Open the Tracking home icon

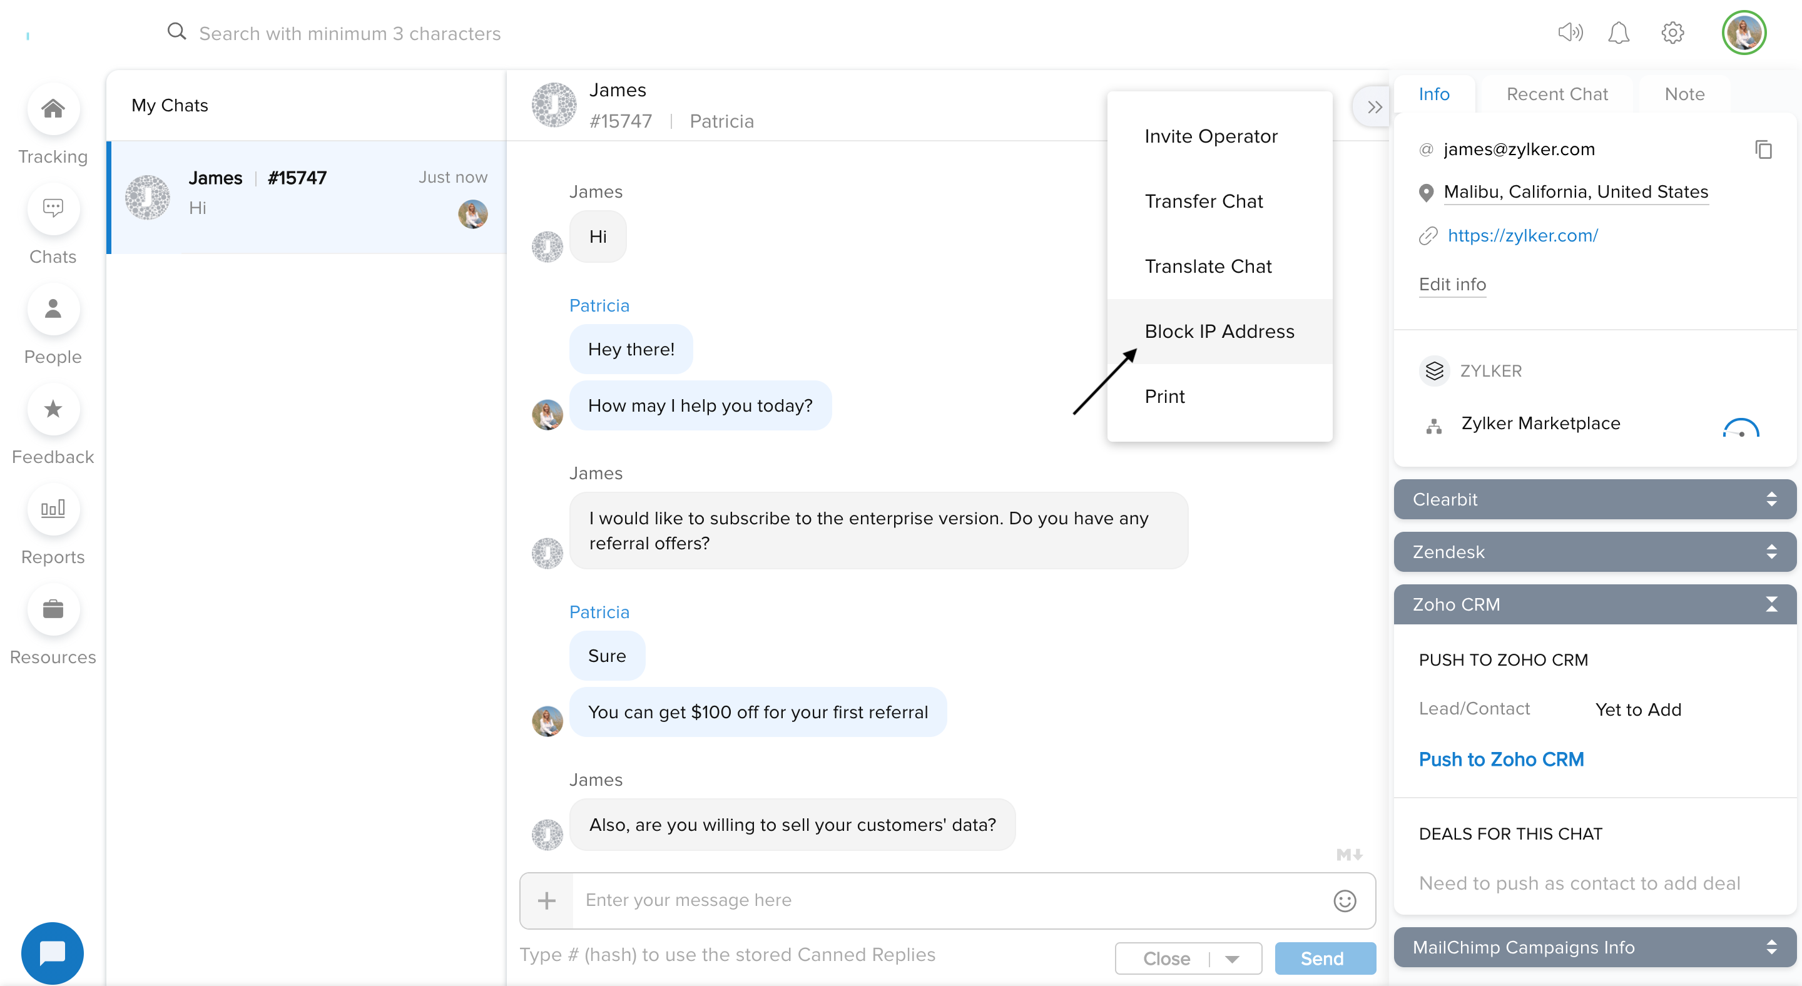pyautogui.click(x=53, y=109)
